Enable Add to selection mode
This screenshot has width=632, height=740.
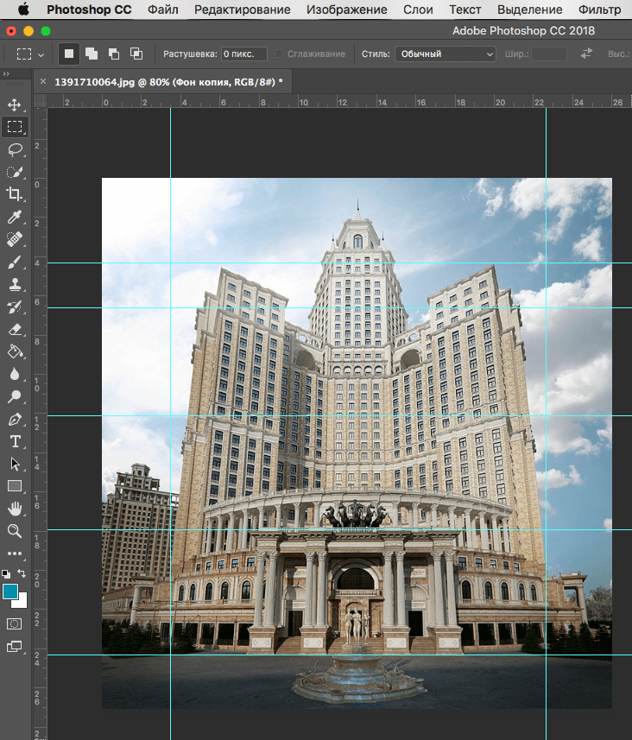click(92, 54)
